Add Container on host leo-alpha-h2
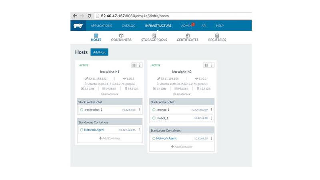 [x=182, y=146]
